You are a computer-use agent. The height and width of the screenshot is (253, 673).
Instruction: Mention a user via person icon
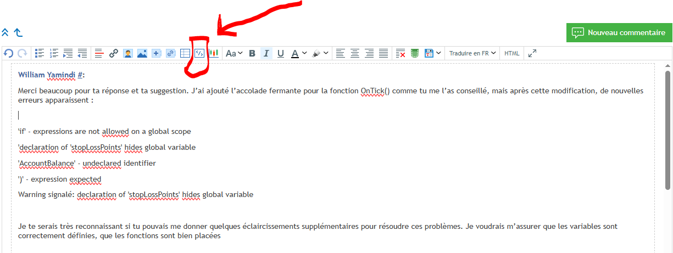128,53
